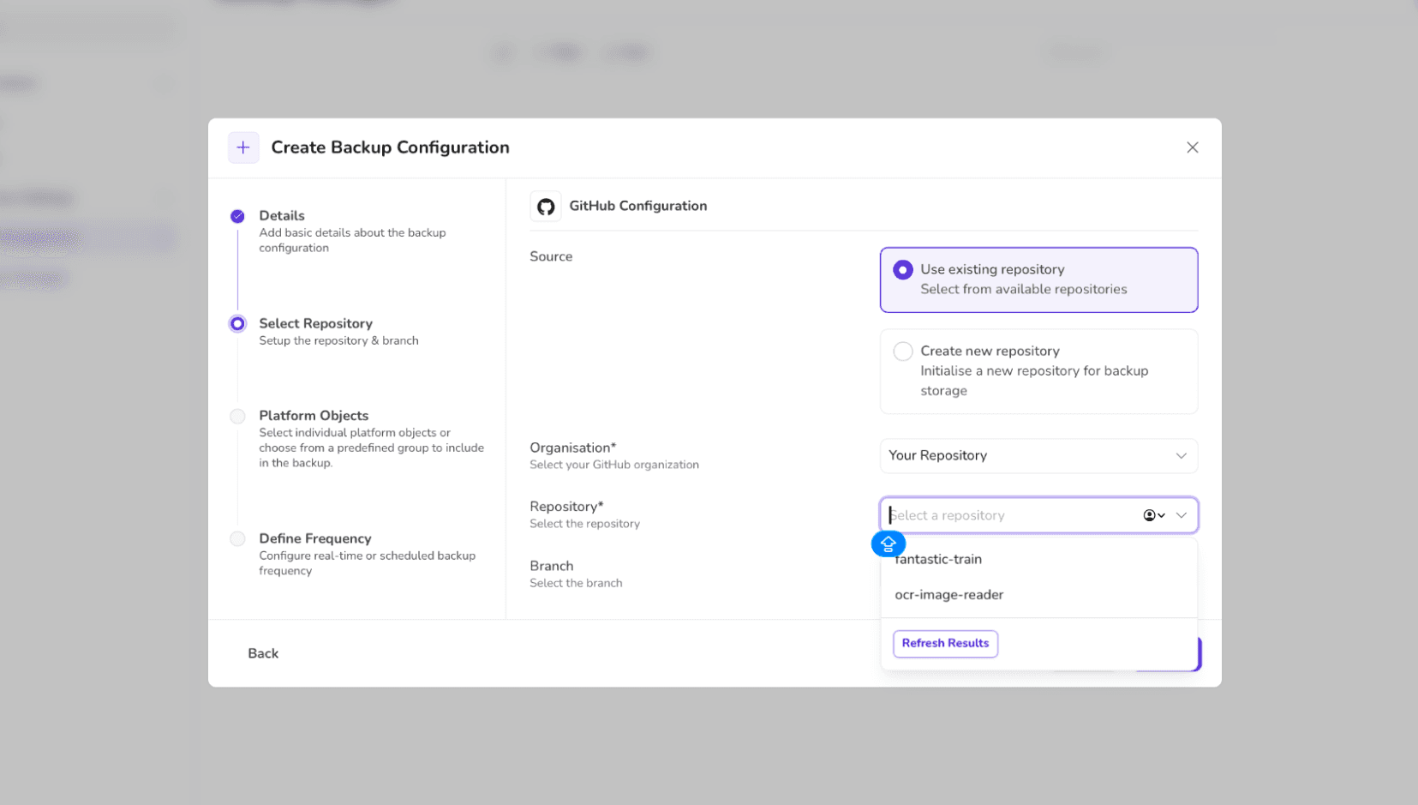The image size is (1418, 805).
Task: Click the account profile icon in Repository field
Action: [1150, 515]
